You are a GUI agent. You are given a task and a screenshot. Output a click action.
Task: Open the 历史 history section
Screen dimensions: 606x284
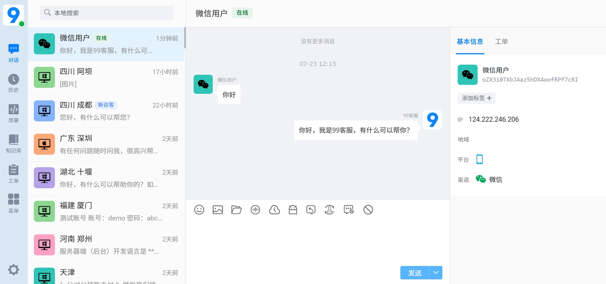(14, 83)
